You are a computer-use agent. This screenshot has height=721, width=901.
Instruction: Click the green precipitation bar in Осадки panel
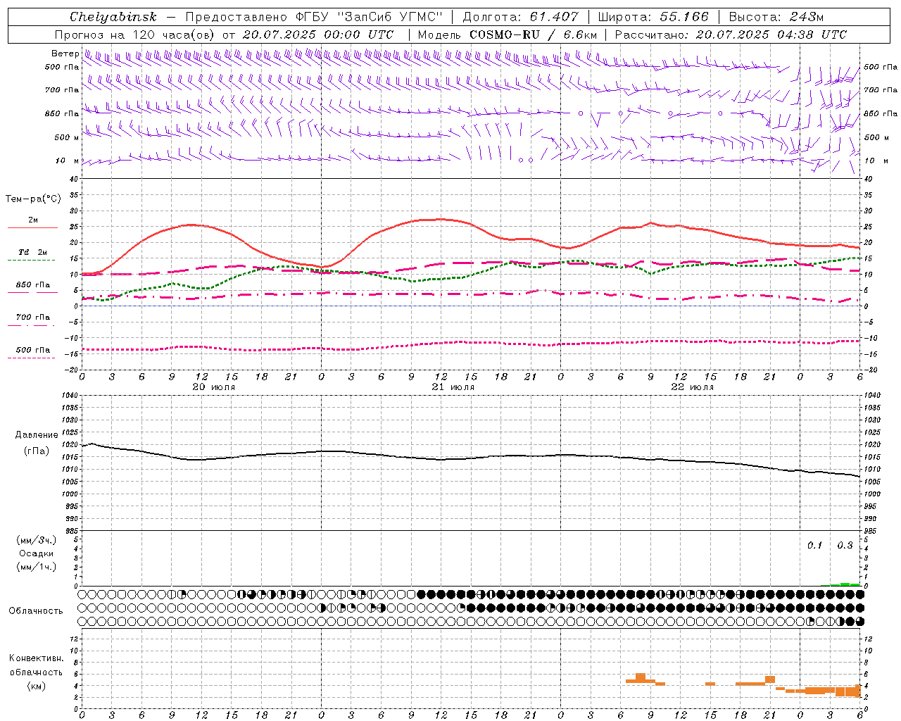(845, 584)
